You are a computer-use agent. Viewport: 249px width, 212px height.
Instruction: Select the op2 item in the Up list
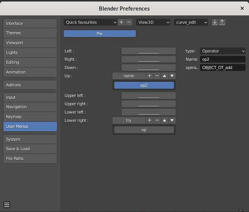pyautogui.click(x=144, y=85)
